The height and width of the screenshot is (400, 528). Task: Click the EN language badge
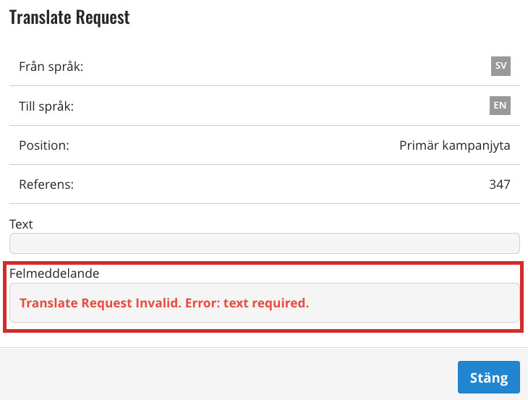click(x=500, y=106)
